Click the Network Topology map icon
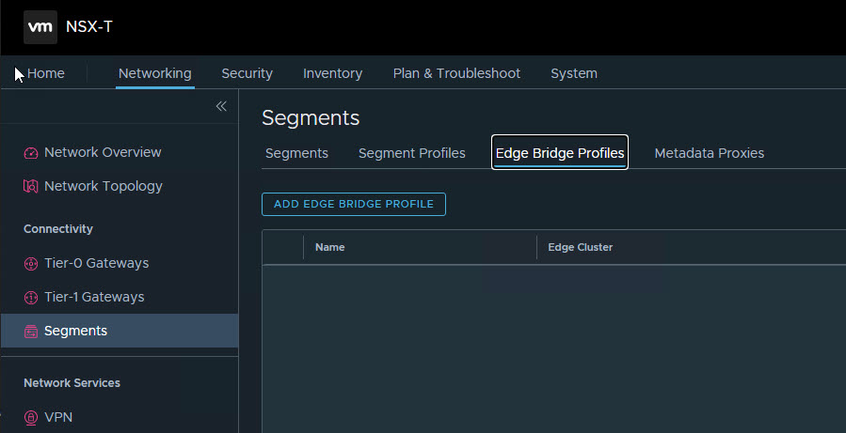 (30, 187)
